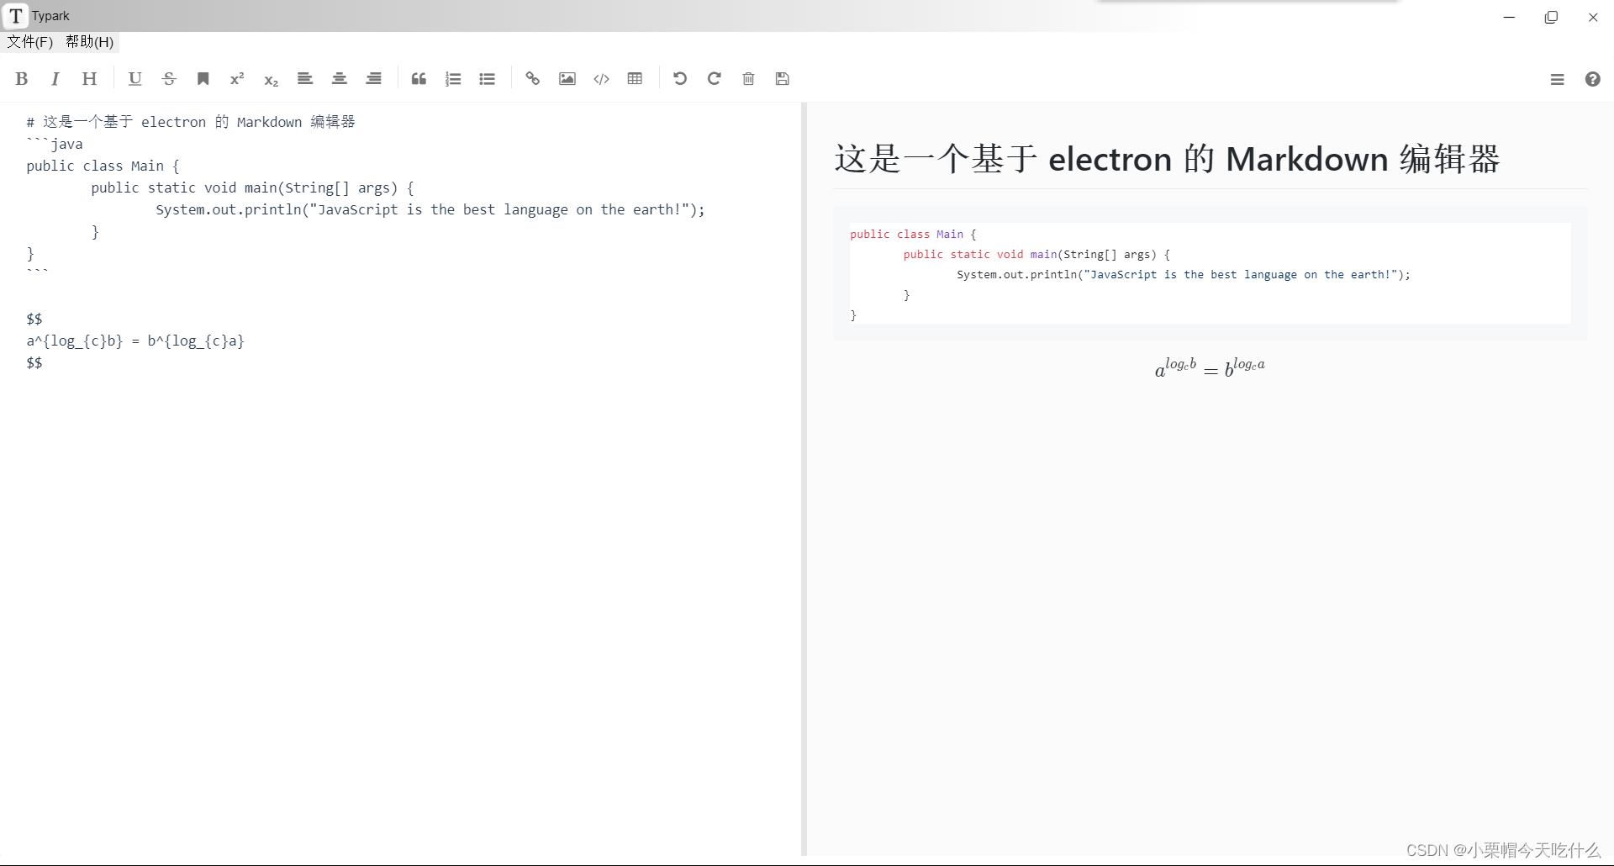Click the Typark app logo in the title bar
This screenshot has width=1614, height=866.
(x=16, y=16)
